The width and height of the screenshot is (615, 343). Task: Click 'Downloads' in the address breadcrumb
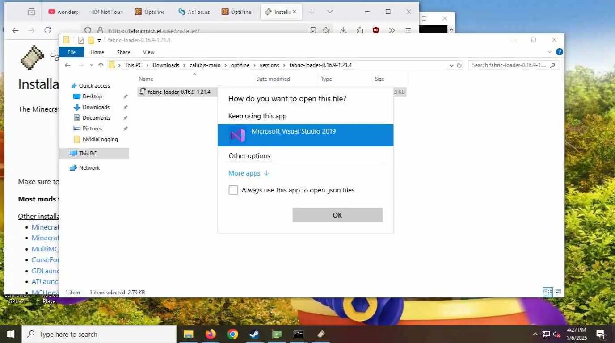pyautogui.click(x=165, y=65)
